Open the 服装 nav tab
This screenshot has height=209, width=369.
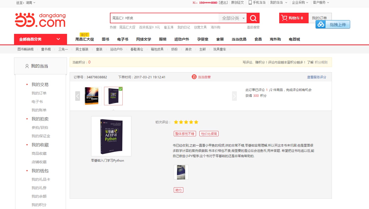click(x=163, y=39)
